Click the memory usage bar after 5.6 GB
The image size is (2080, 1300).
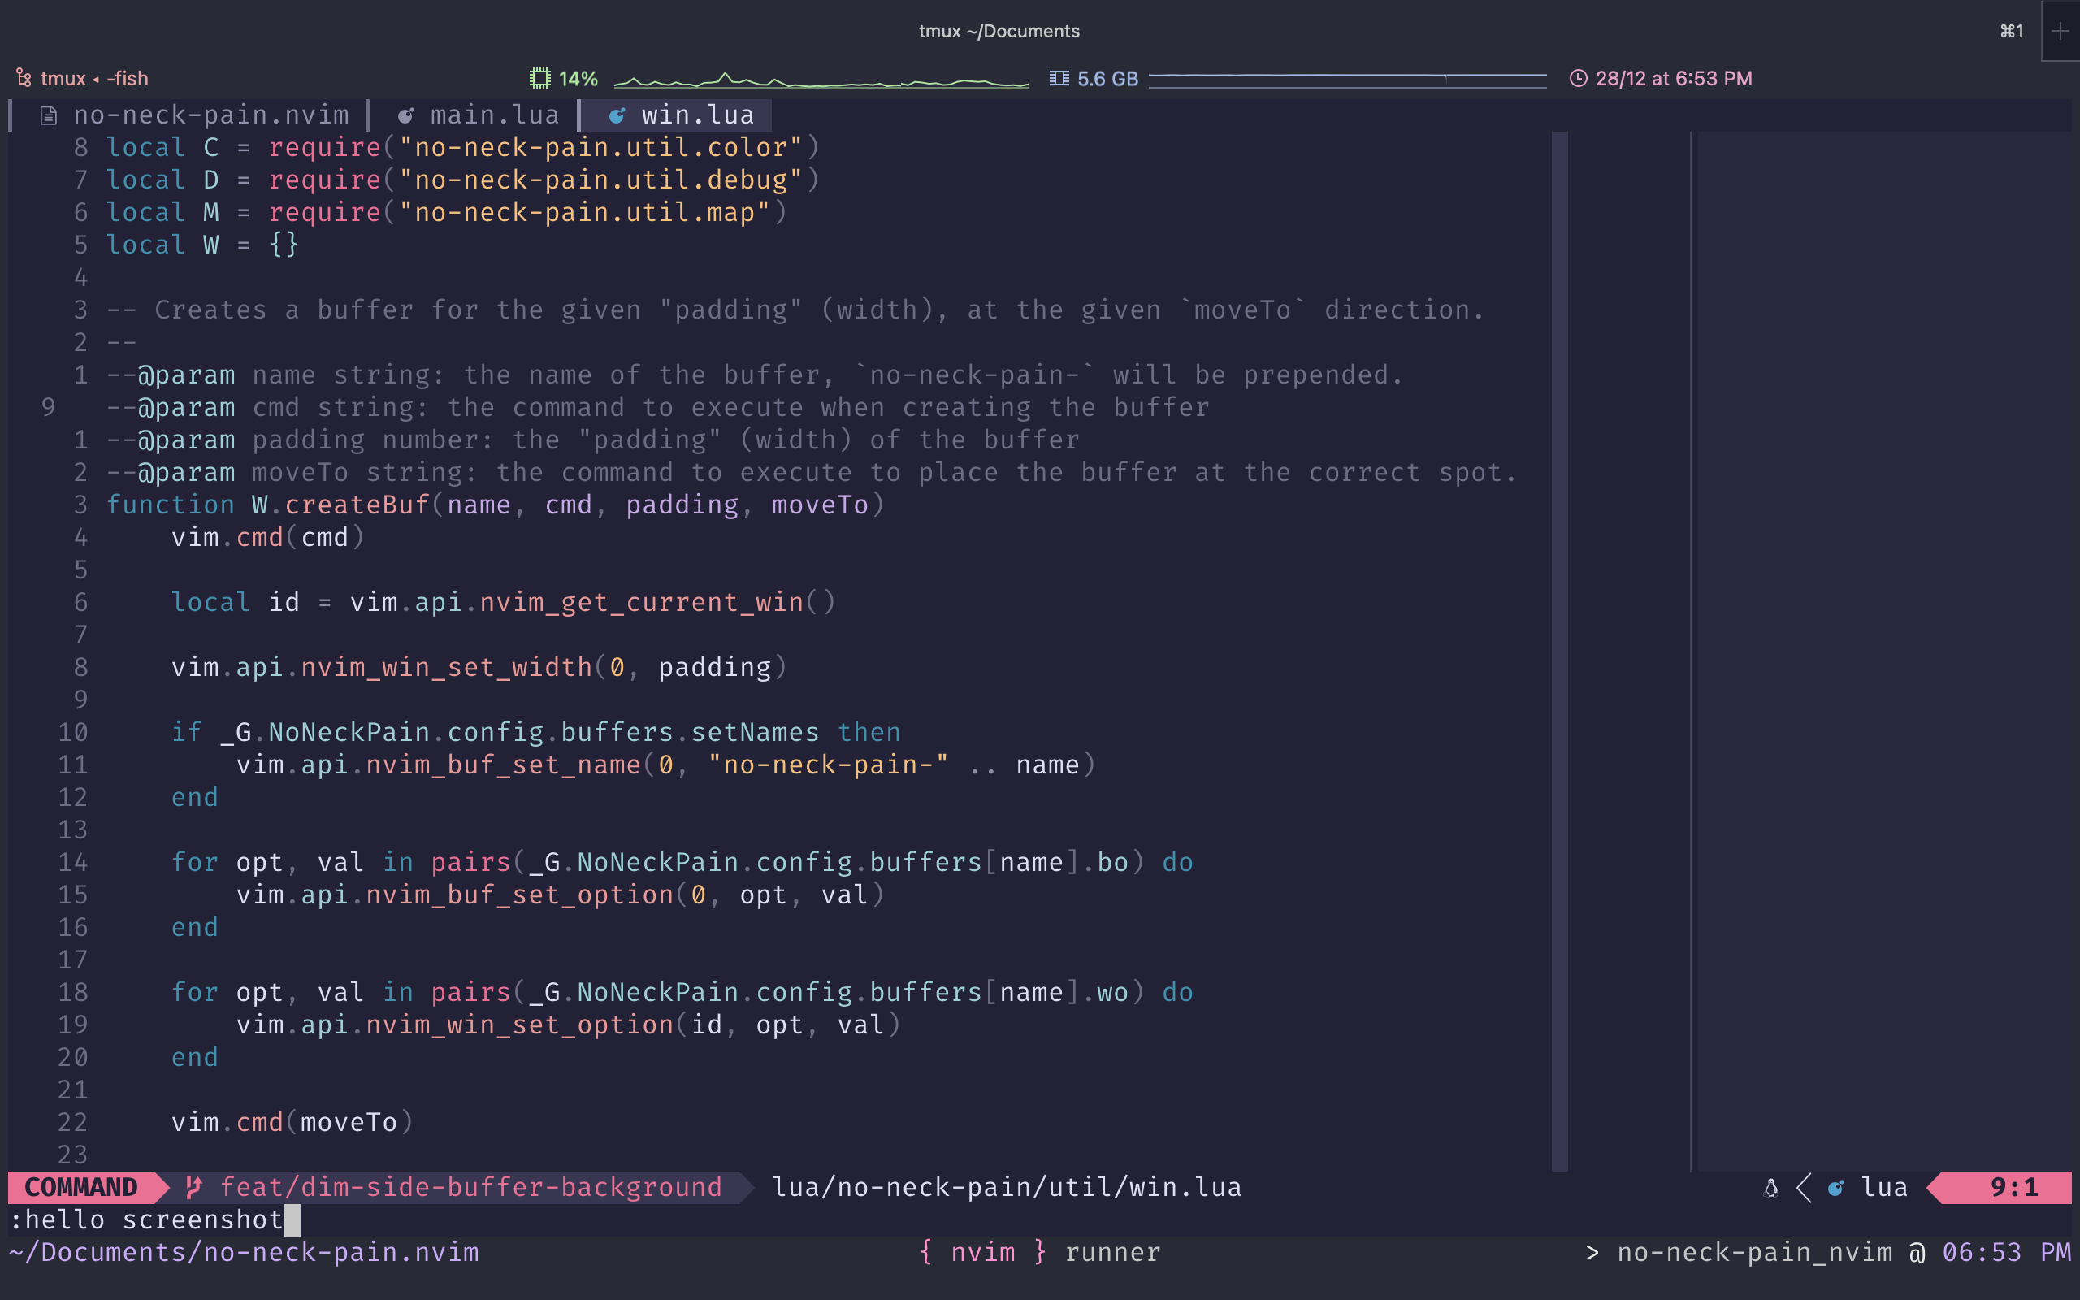pyautogui.click(x=1348, y=78)
